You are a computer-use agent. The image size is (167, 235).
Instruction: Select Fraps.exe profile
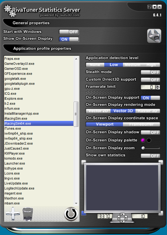[x=39, y=59]
